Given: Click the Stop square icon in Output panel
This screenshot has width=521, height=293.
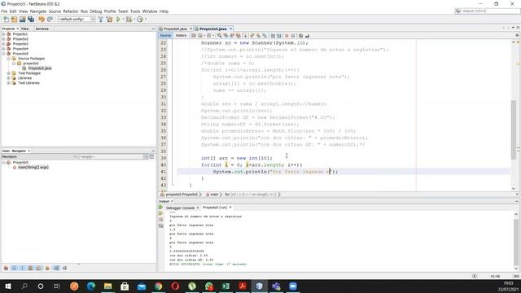Looking at the screenshot, I should point(161,220).
